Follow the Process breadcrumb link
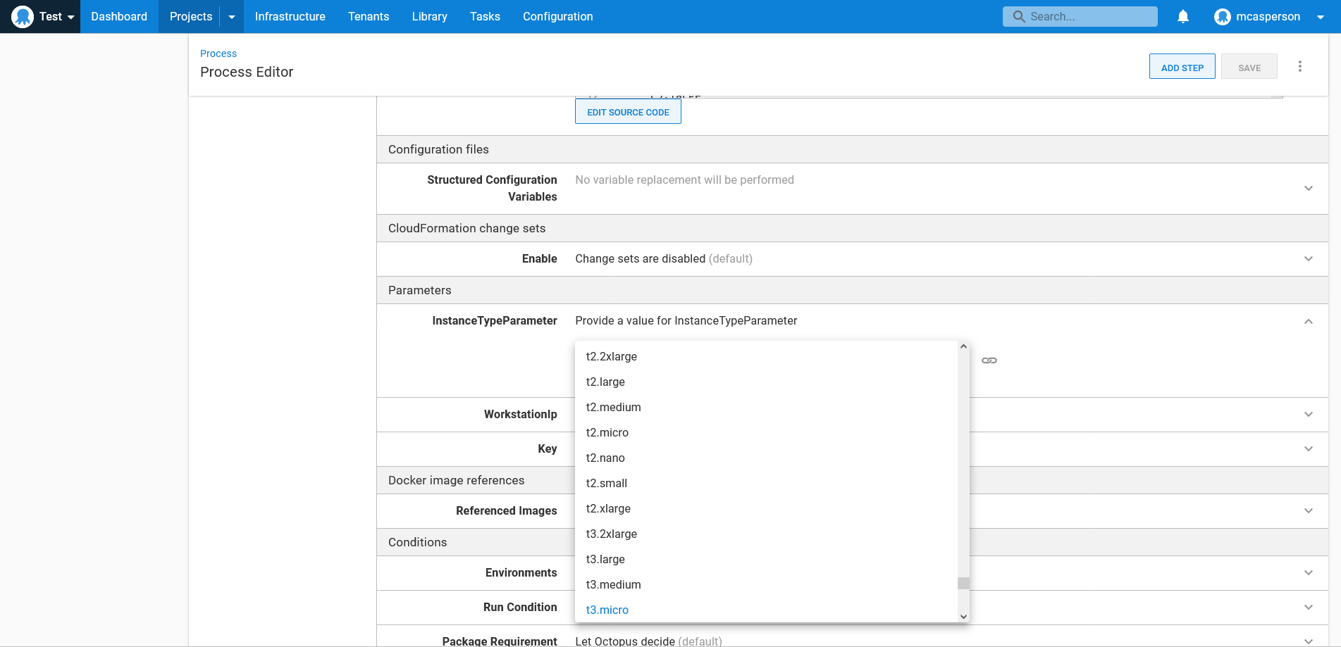The height and width of the screenshot is (647, 1341). coord(218,54)
